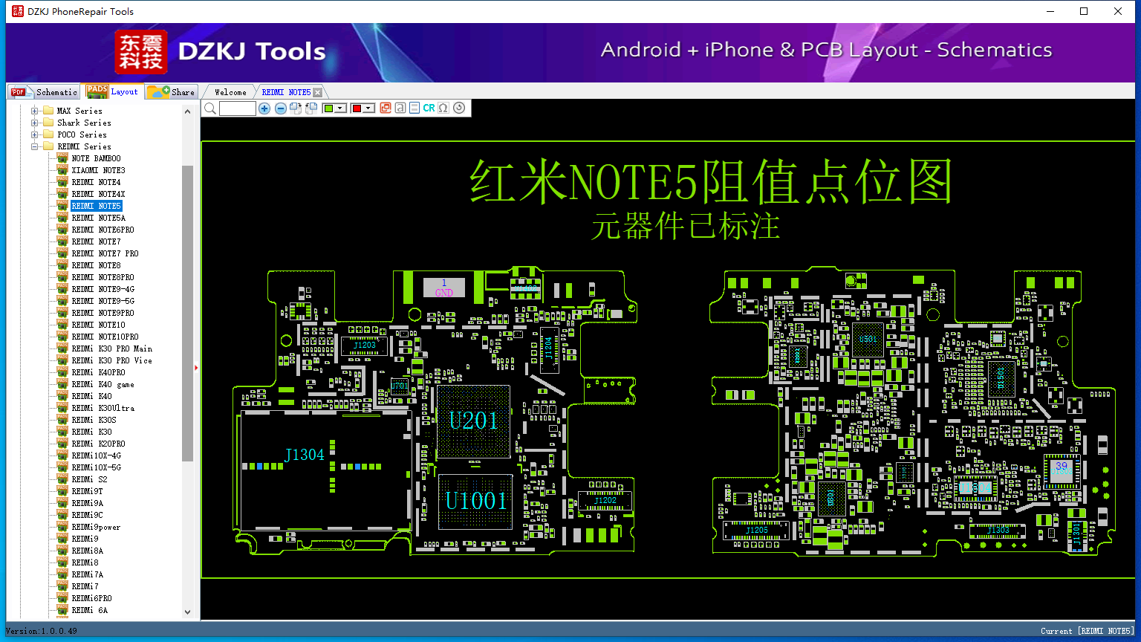
Task: Close the REDMI NOTE5 document tab
Action: point(317,93)
